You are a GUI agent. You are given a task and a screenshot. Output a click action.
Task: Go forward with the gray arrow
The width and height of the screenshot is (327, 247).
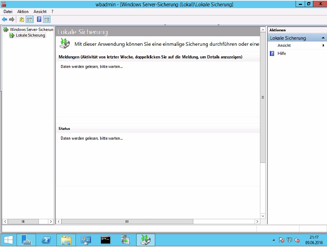coord(12,20)
